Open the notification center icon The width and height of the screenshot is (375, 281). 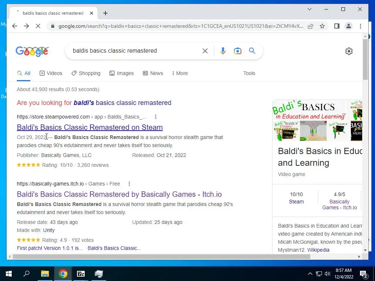point(364,274)
